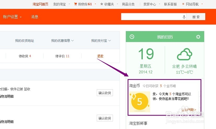Screen dimensions: 216x129
Task: Click 2014.12 date text
Action: pyautogui.click(x=146, y=72)
